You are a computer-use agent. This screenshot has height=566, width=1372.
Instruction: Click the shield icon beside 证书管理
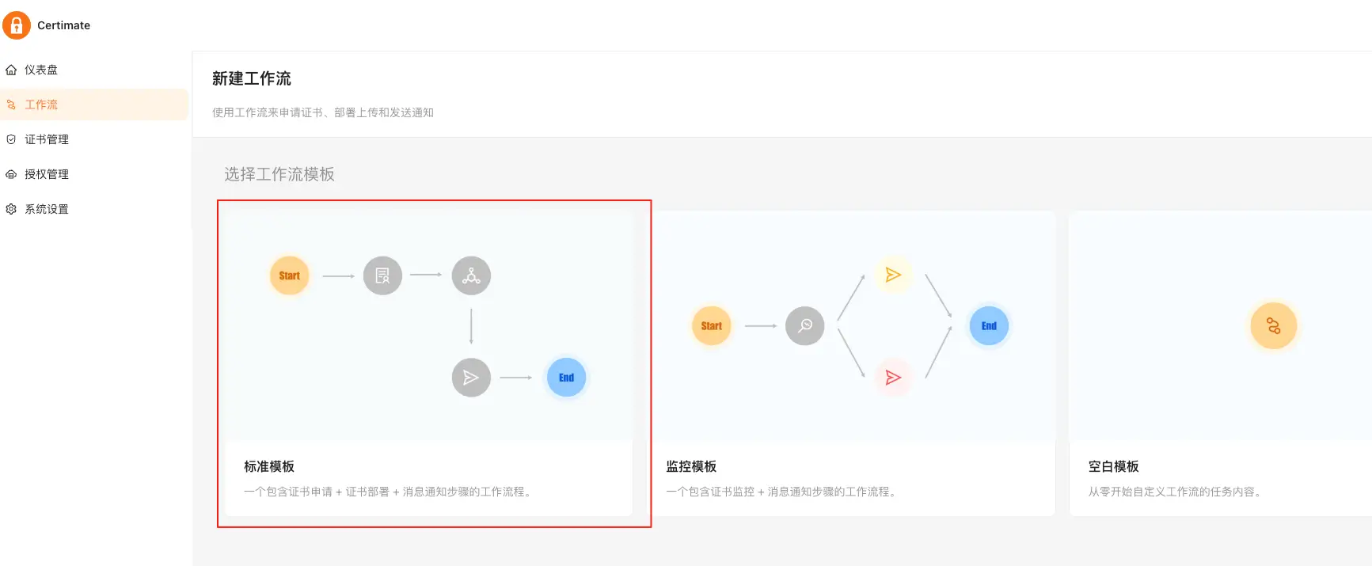point(11,139)
